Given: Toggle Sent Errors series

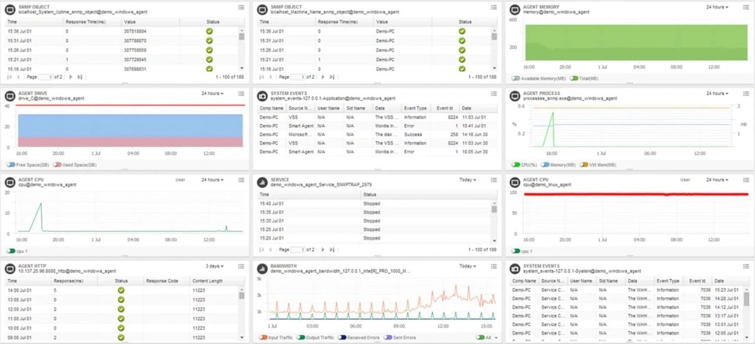Looking at the screenshot, I should click(388, 337).
